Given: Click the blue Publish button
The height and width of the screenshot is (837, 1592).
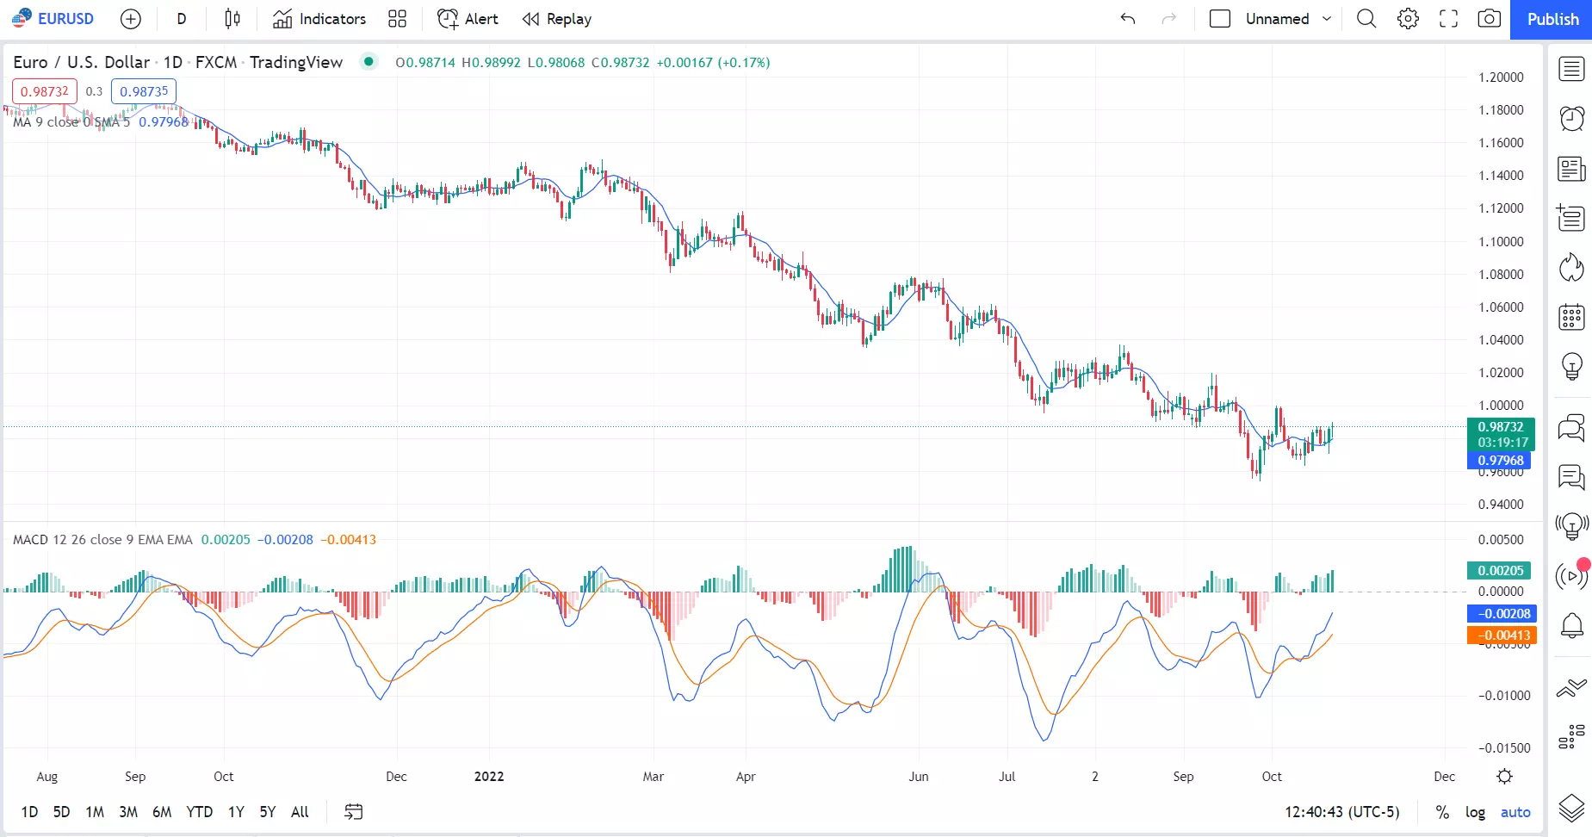Looking at the screenshot, I should [1552, 19].
